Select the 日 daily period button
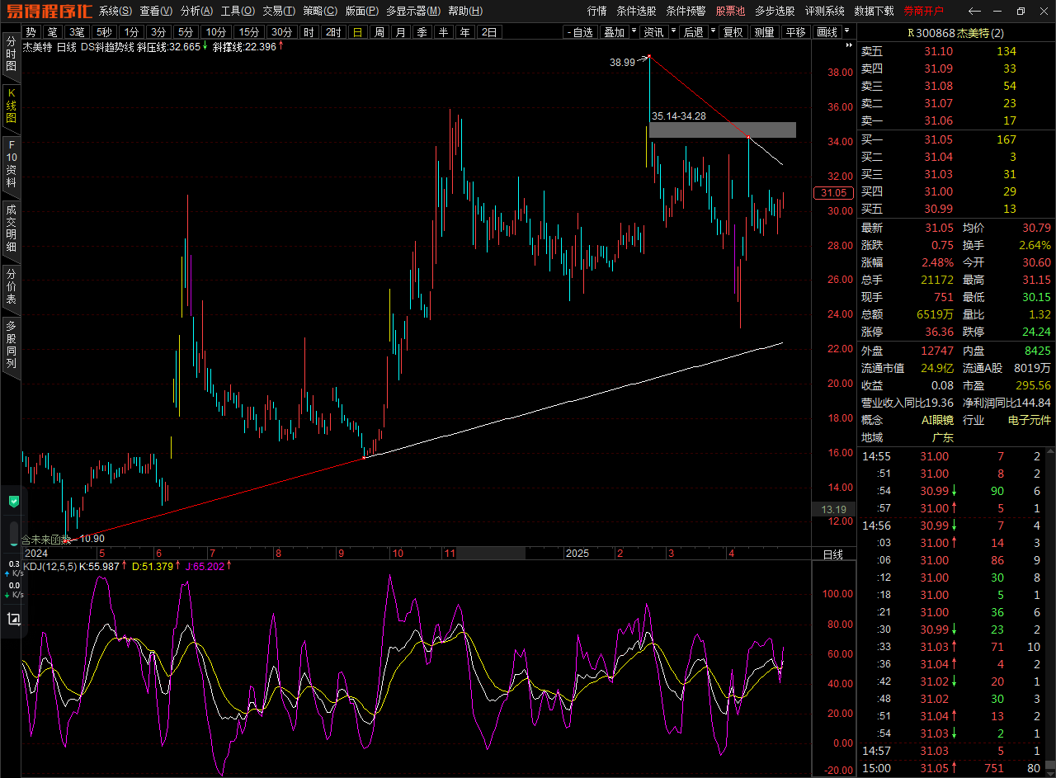This screenshot has width=1056, height=778. pos(357,32)
